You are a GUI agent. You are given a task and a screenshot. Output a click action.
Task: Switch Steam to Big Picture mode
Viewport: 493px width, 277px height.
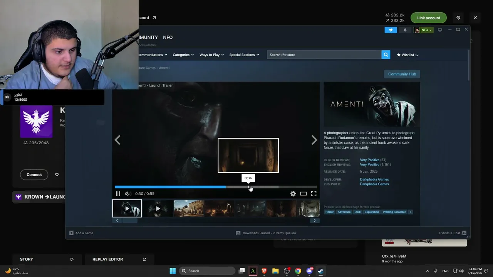pyautogui.click(x=440, y=30)
